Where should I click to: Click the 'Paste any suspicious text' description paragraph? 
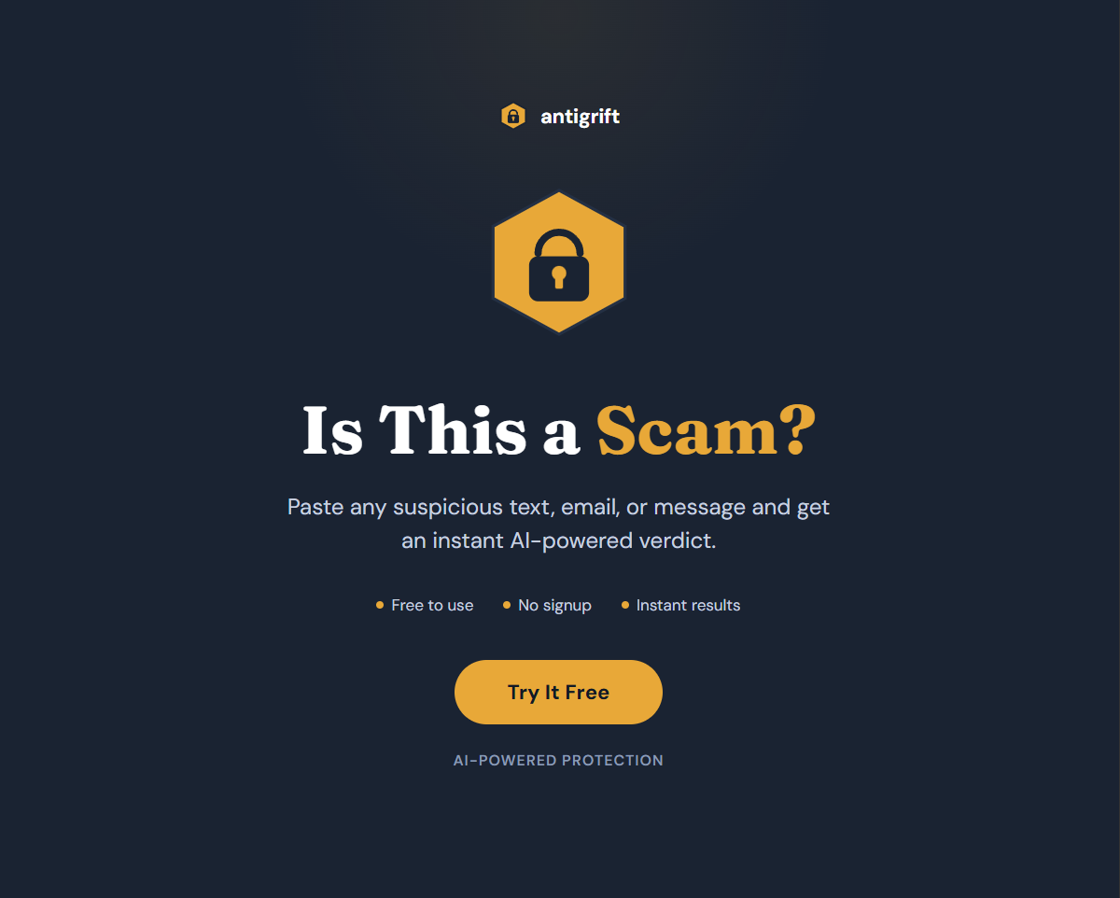pos(558,524)
